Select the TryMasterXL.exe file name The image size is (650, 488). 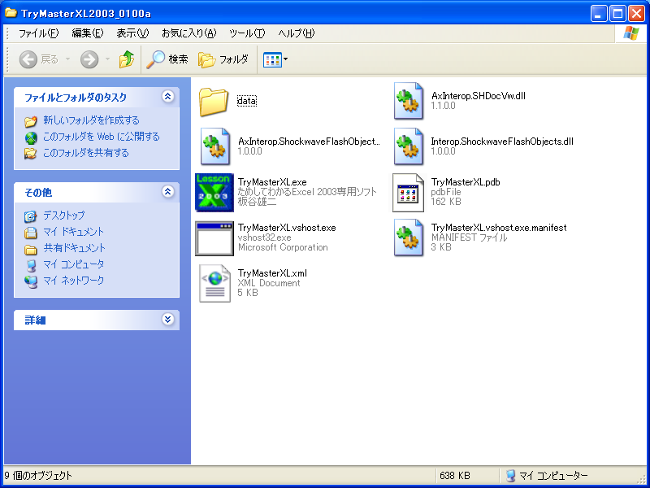[272, 182]
